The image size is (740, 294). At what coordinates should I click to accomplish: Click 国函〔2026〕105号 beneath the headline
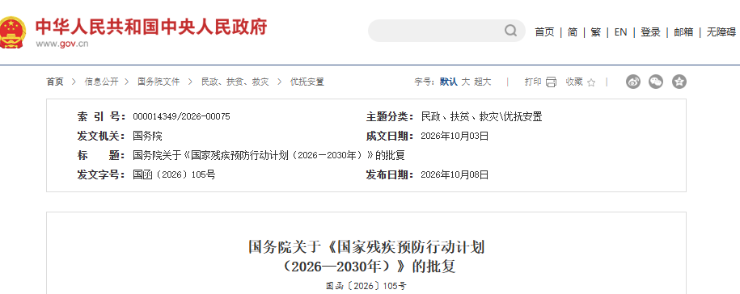(x=366, y=286)
